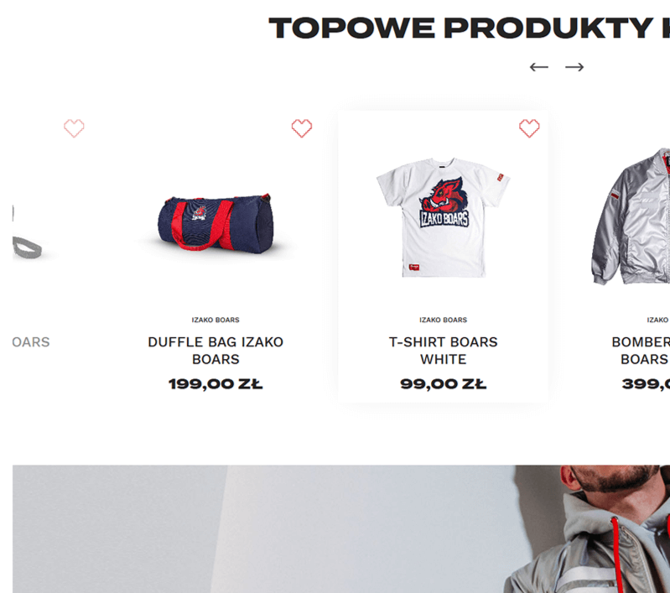The image size is (670, 593).
Task: Click the TOPOWE PRODUKTY heading
Action: [x=469, y=29]
